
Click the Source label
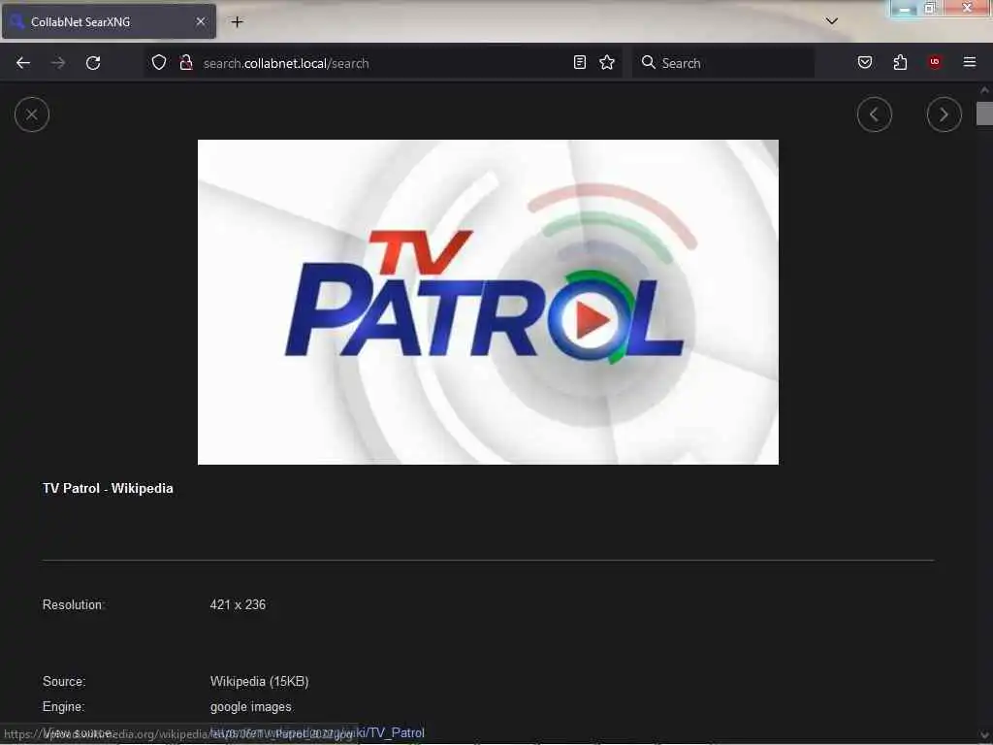tap(64, 682)
